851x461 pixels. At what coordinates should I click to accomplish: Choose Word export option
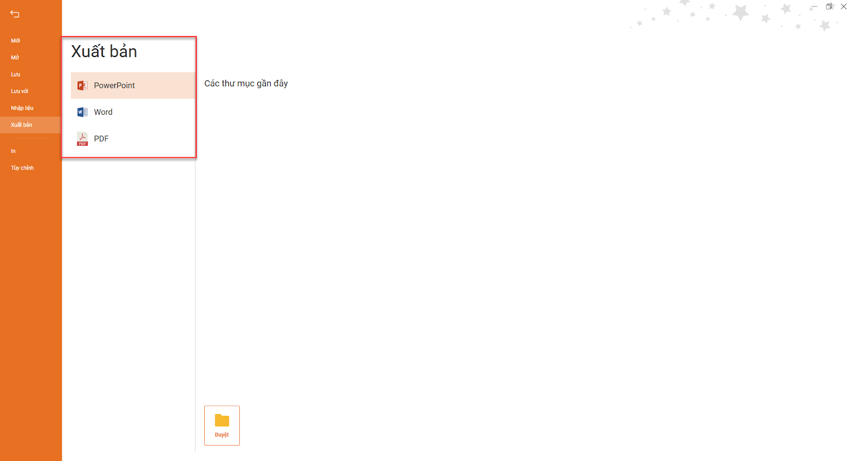133,112
